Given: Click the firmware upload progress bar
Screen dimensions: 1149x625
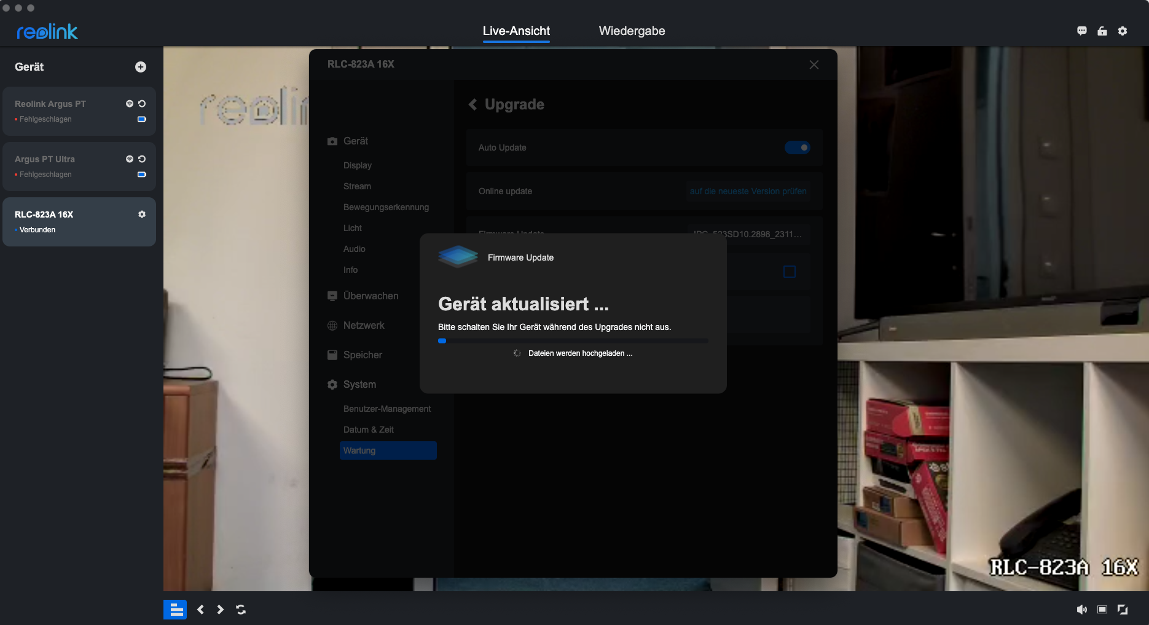Looking at the screenshot, I should [573, 340].
